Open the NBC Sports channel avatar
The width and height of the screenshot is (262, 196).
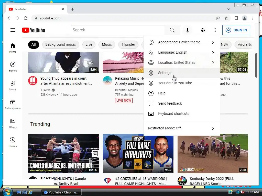182,181
